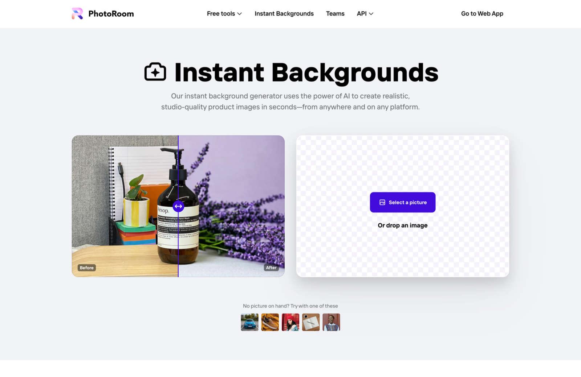Try the woman in red hat sample
This screenshot has width=581, height=377.
290,322
